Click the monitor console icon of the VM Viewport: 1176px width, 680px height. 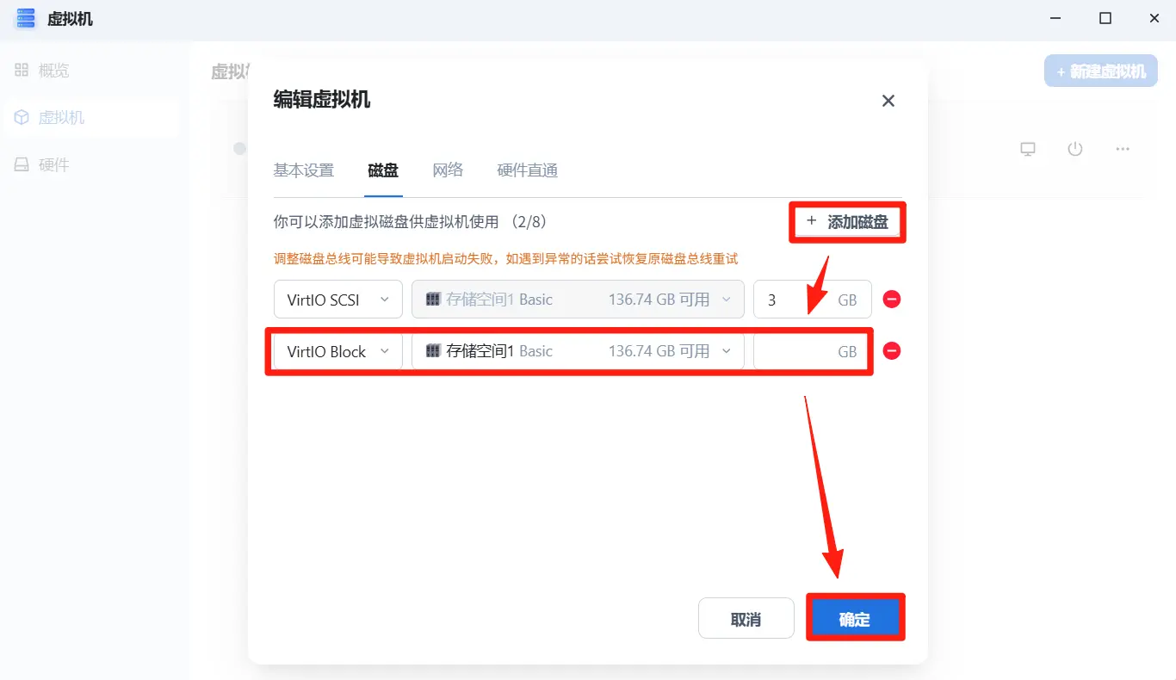point(1028,149)
